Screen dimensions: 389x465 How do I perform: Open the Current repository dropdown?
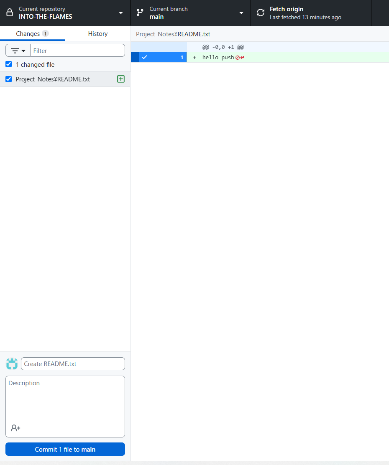(x=65, y=13)
